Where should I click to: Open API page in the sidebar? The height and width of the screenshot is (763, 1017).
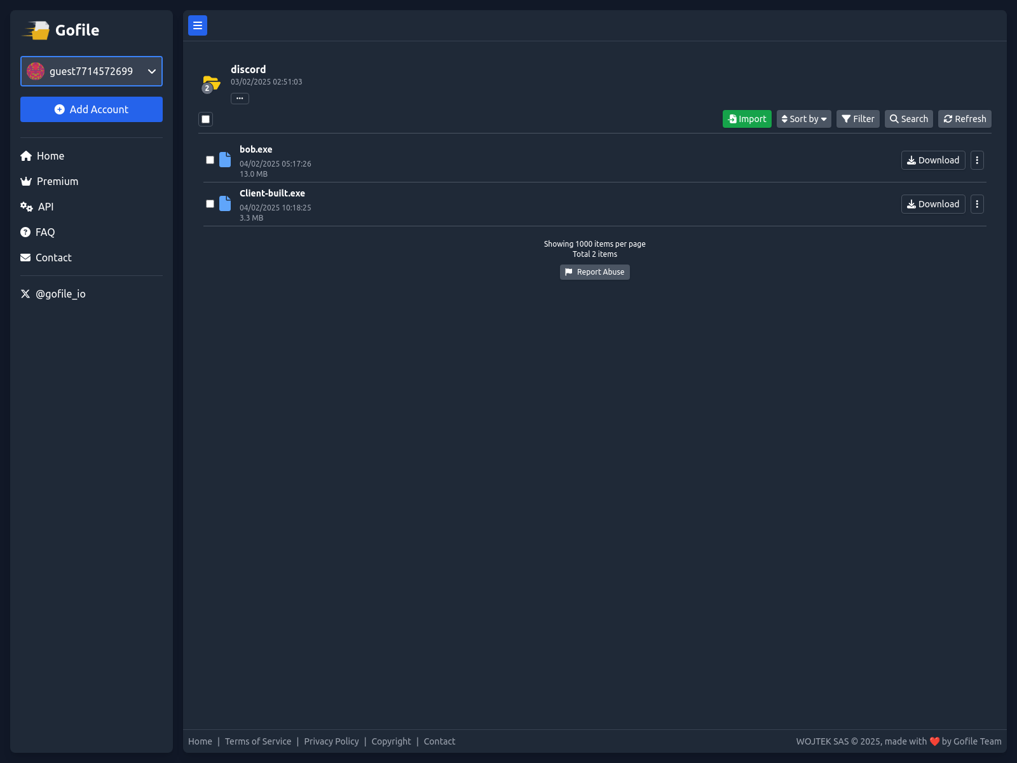(37, 207)
